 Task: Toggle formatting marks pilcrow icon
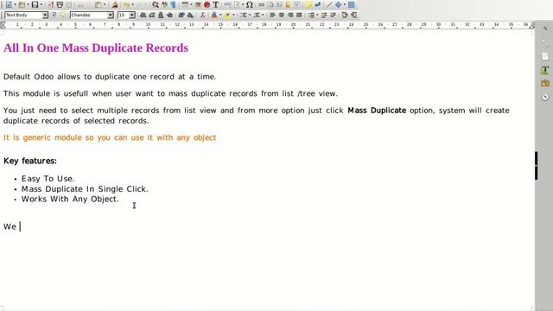click(173, 4)
